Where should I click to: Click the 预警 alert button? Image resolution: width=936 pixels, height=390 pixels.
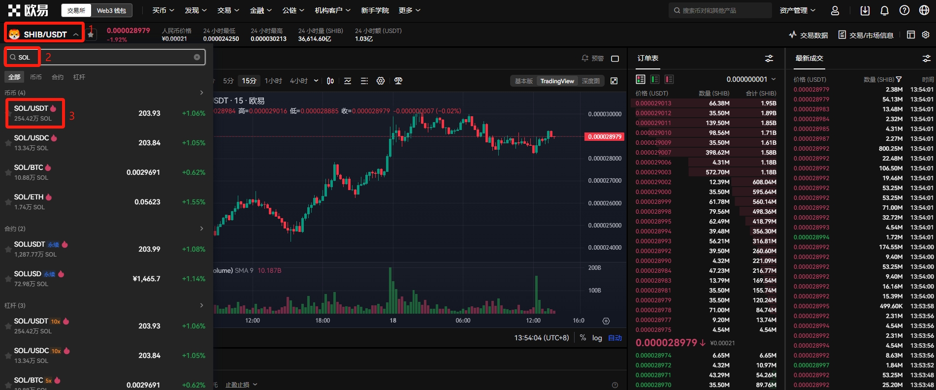pyautogui.click(x=593, y=58)
